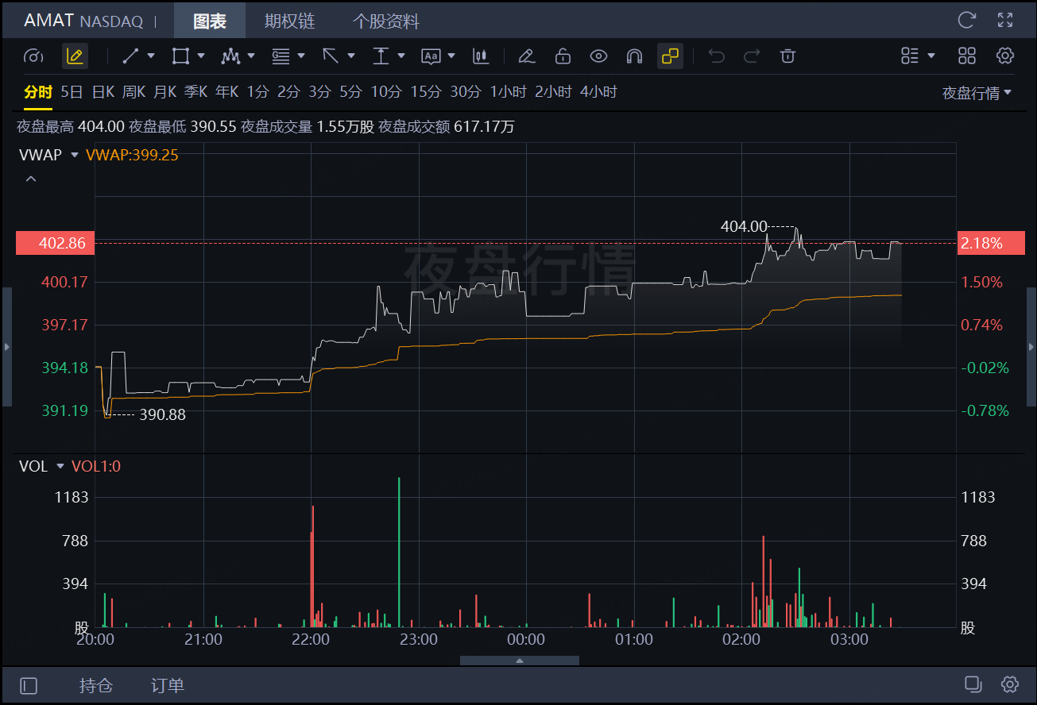Expand the rectangle shape tool dropdown
The image size is (1037, 705).
[201, 56]
